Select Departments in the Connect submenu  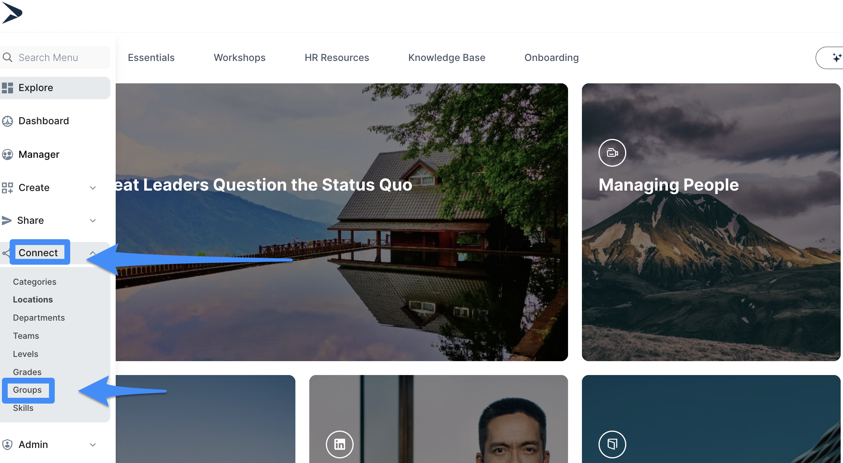click(x=39, y=318)
